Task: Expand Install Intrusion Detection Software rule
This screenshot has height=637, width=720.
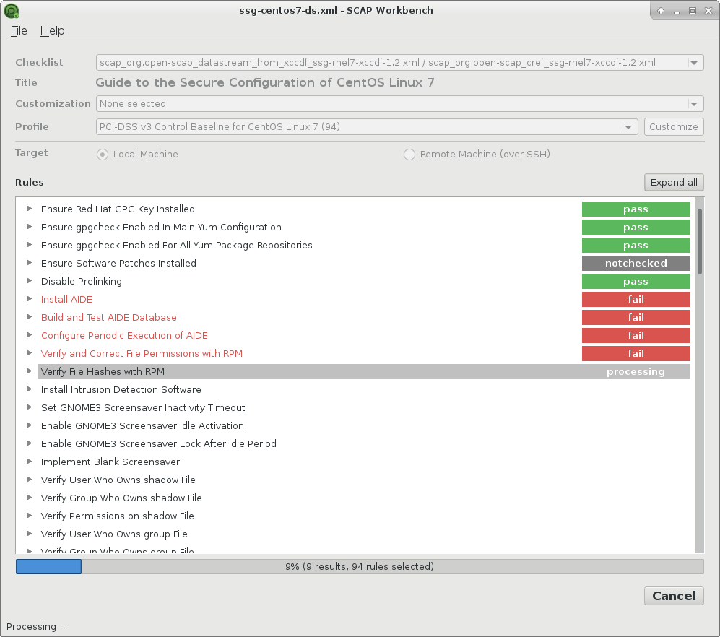Action: 30,389
